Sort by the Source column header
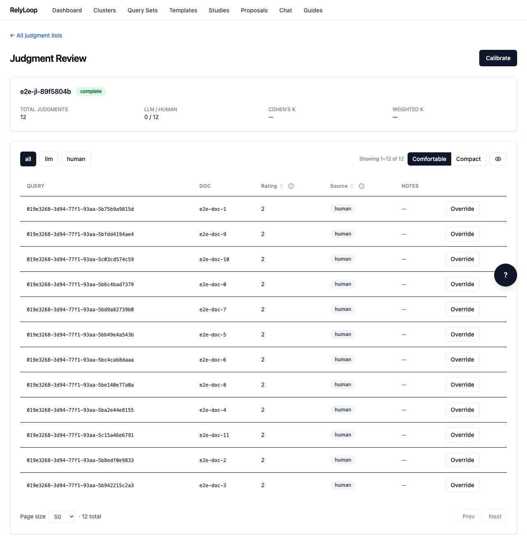 click(x=342, y=186)
